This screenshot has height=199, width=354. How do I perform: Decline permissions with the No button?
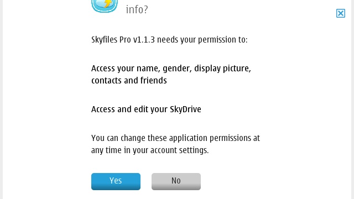(x=176, y=181)
